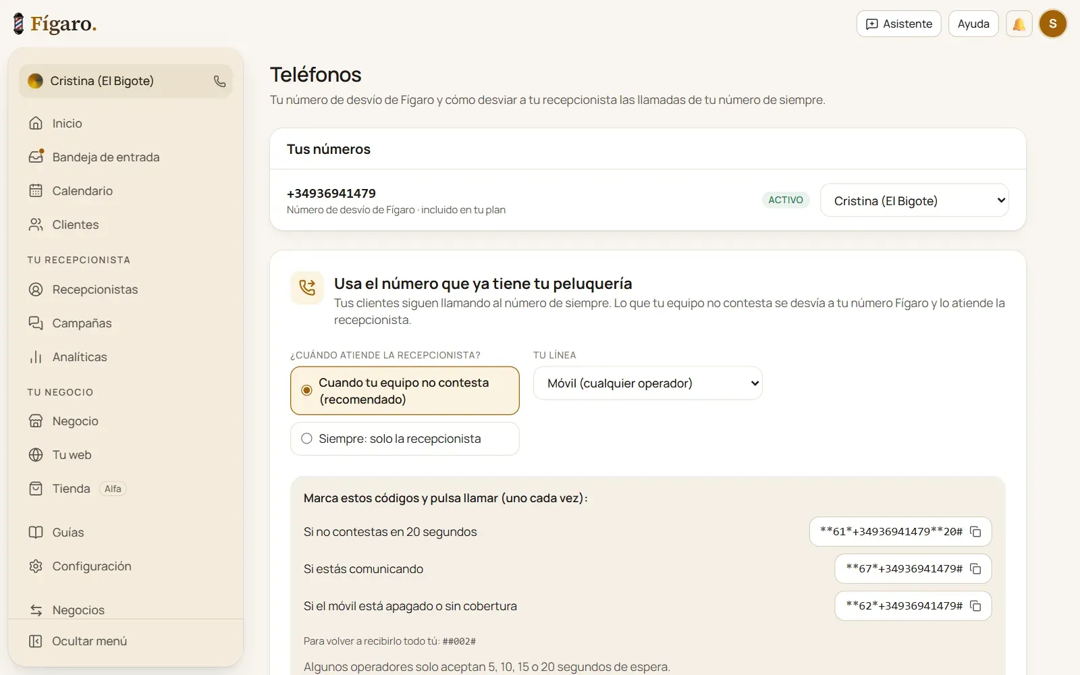Open the Cristina (El Bigote) receptionist dropdown
Image resolution: width=1080 pixels, height=675 pixels.
click(x=915, y=200)
